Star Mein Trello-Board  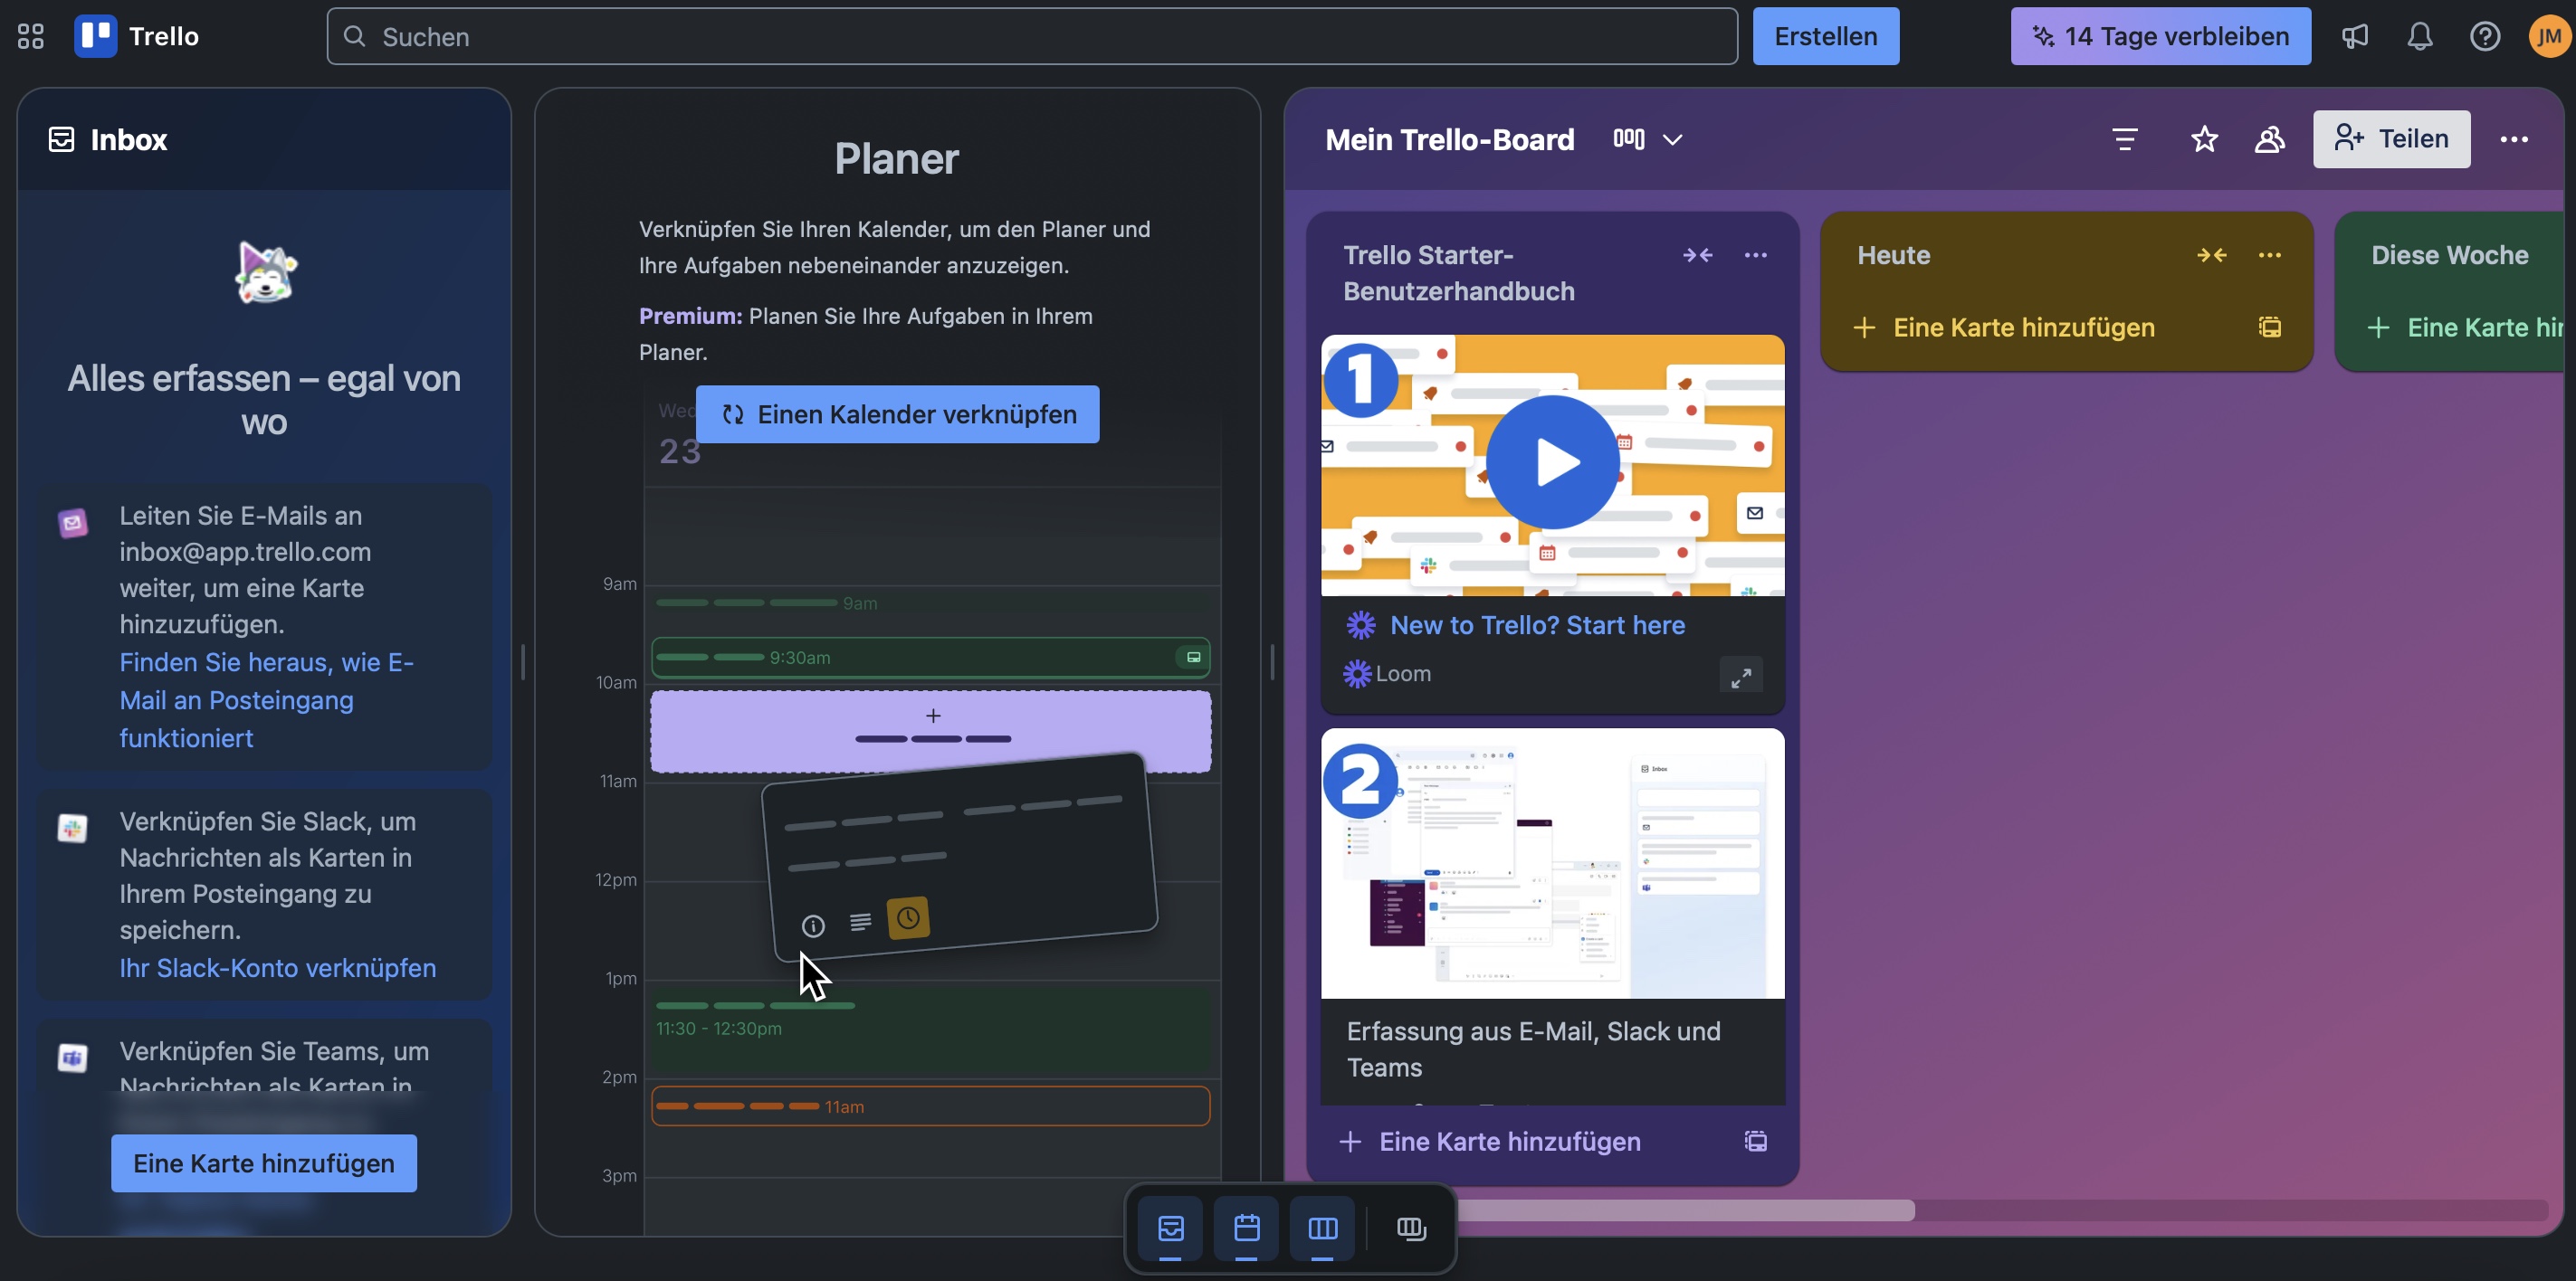(x=2204, y=139)
